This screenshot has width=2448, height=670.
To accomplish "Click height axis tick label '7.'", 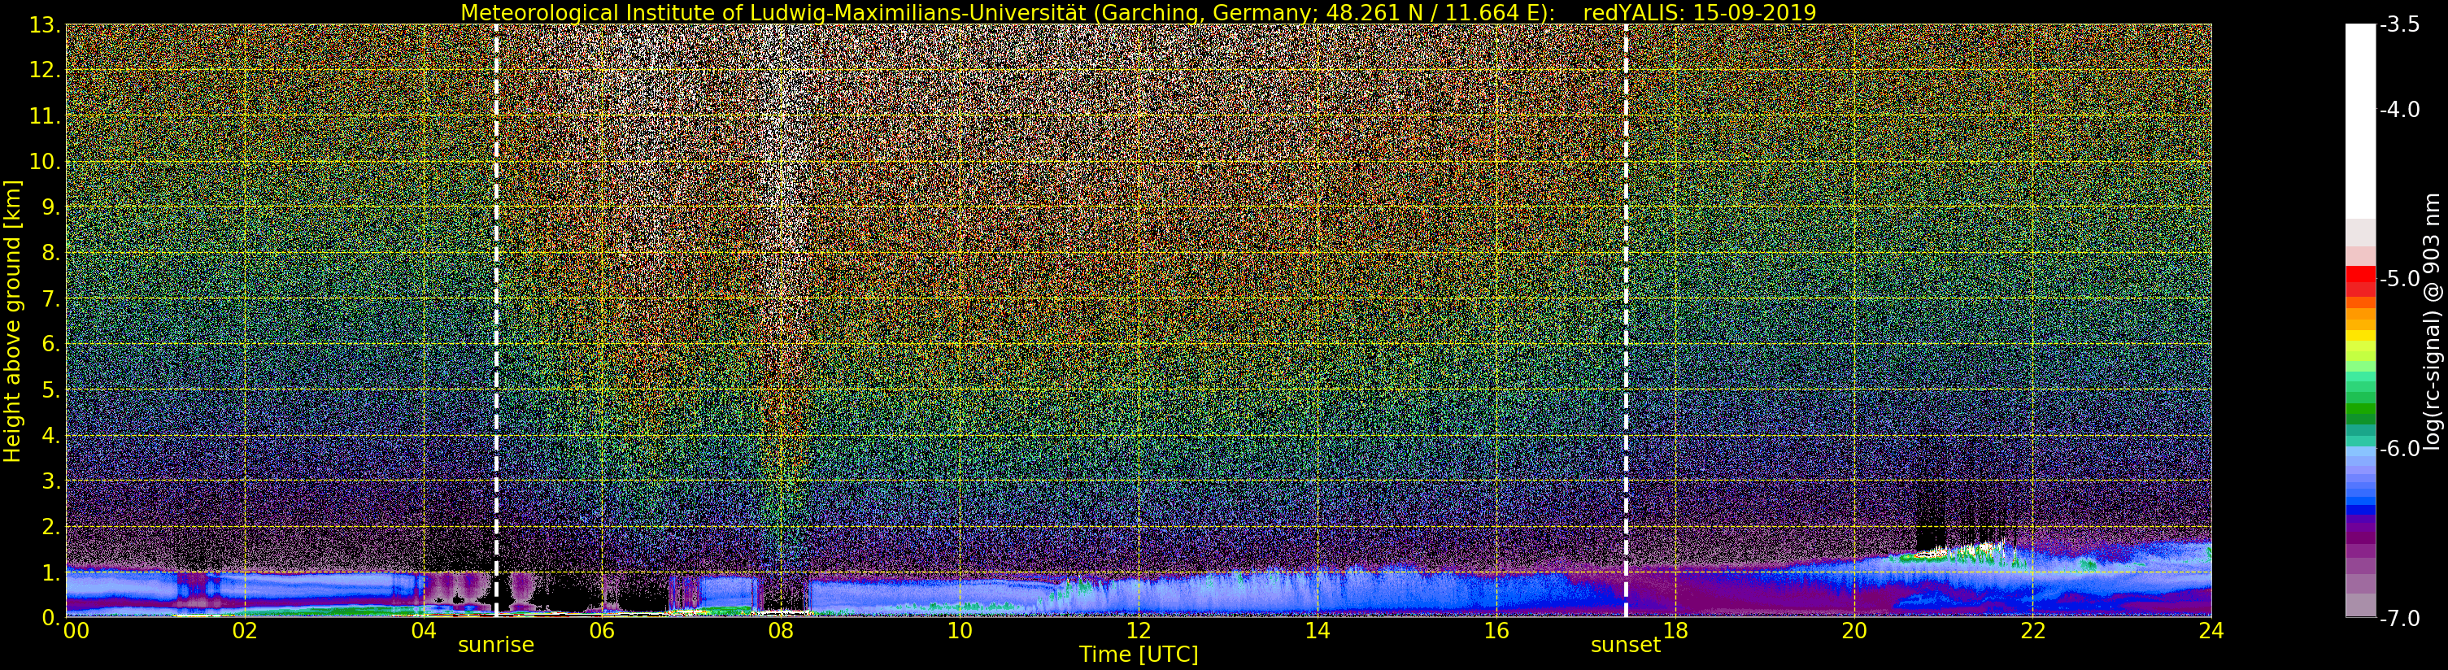I will click(x=50, y=298).
